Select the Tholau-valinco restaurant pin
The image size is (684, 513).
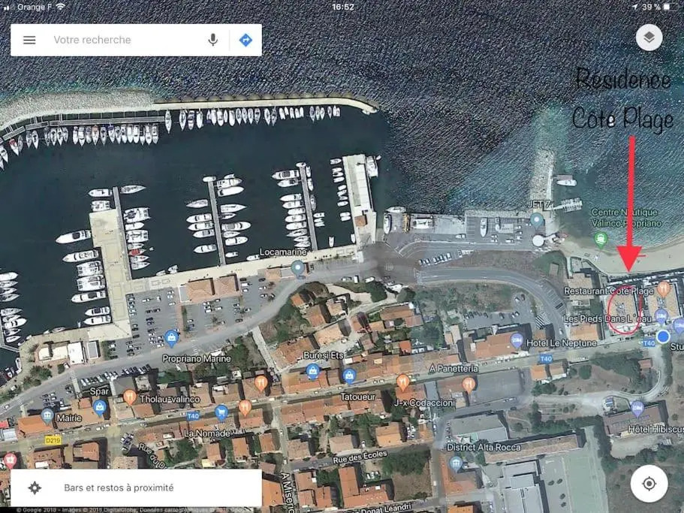[x=130, y=397]
